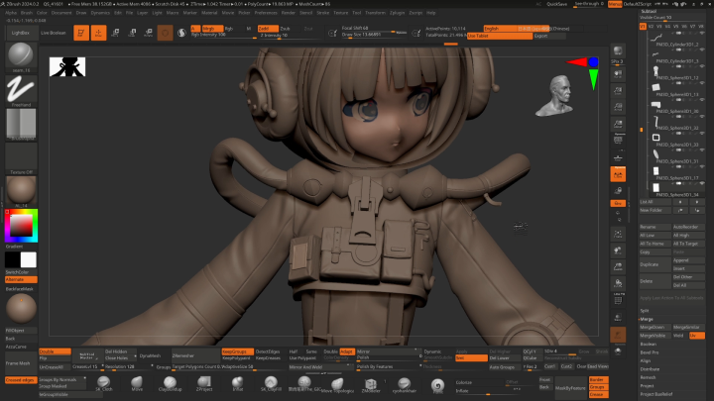This screenshot has height=401, width=714.
Task: Open the current brush thumbnail
Action: point(20,54)
